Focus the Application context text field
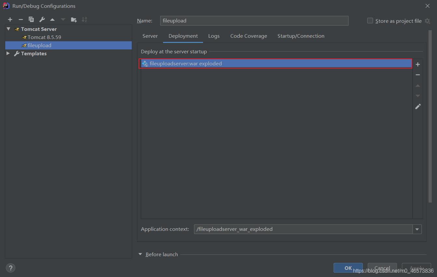Image resolution: width=437 pixels, height=277 pixels. (x=303, y=229)
